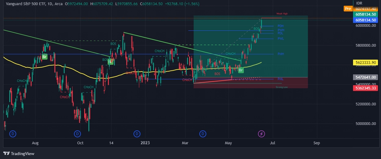Viewport: 381px width, 159px height.
Task: Click the PDH level label
Action: tap(281, 26)
